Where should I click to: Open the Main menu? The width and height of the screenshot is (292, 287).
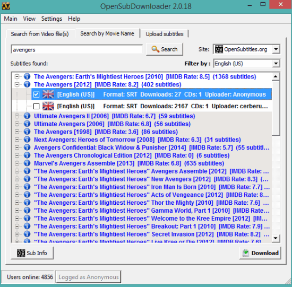point(11,19)
